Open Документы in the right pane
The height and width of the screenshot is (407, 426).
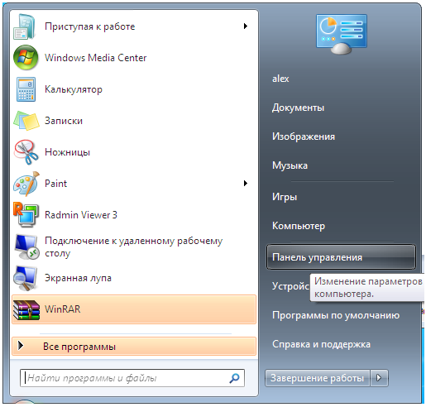click(x=298, y=108)
